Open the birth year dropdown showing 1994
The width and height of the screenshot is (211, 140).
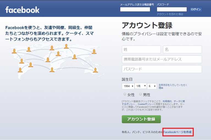[x=128, y=86]
